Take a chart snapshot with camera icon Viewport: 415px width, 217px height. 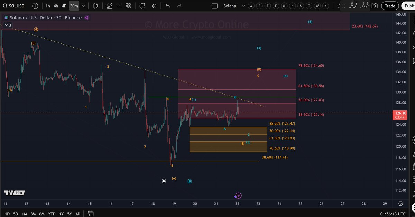point(374,6)
